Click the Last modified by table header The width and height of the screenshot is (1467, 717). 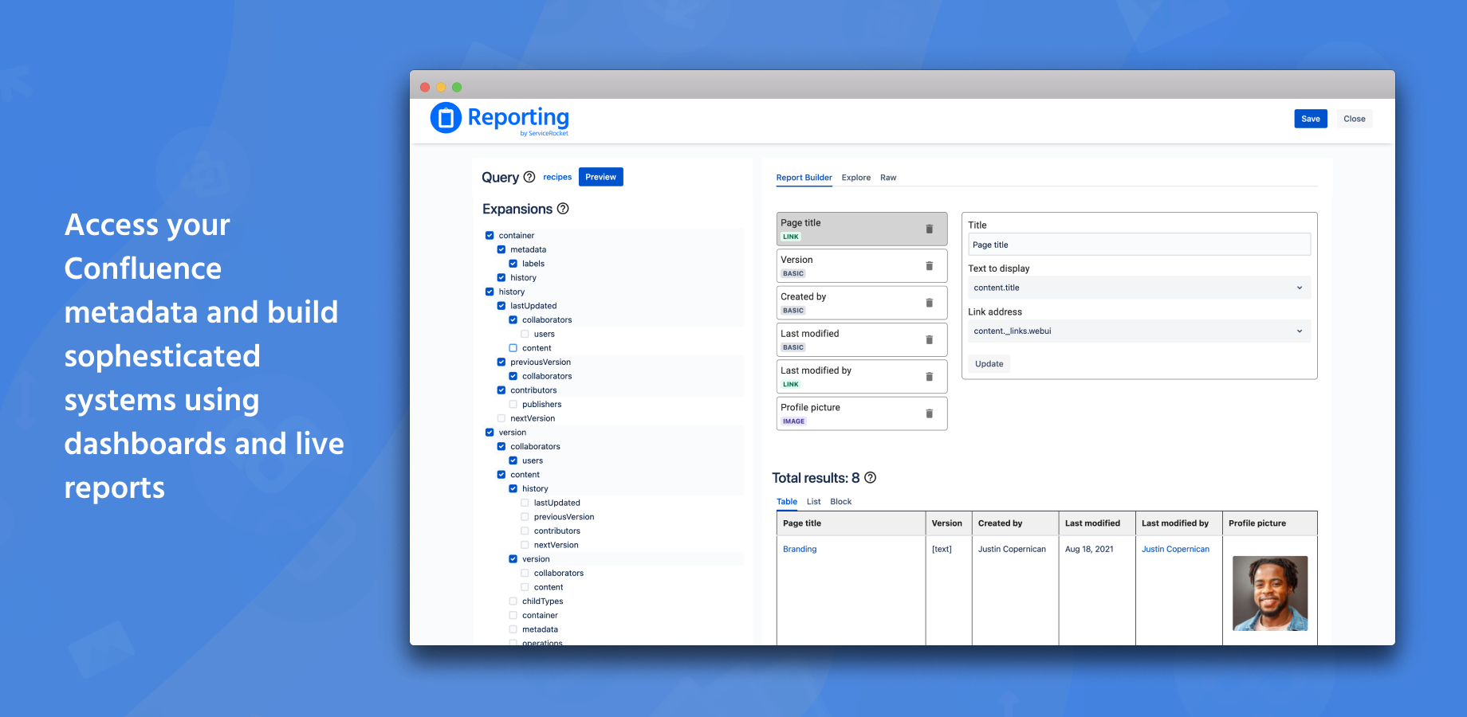(1178, 523)
